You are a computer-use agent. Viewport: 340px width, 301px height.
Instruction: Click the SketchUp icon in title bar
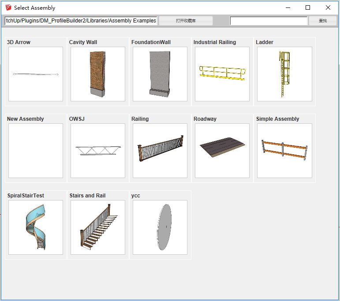(8, 7)
